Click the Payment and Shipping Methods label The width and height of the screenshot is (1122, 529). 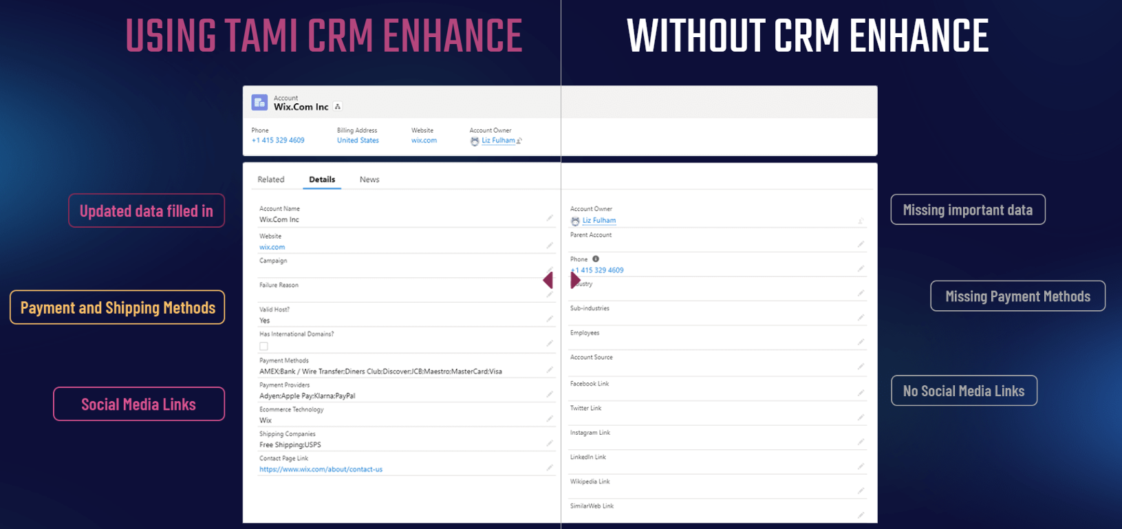118,307
